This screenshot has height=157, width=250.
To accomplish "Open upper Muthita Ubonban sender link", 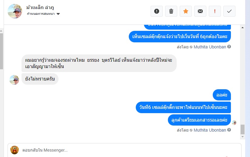I will (x=210, y=47).
